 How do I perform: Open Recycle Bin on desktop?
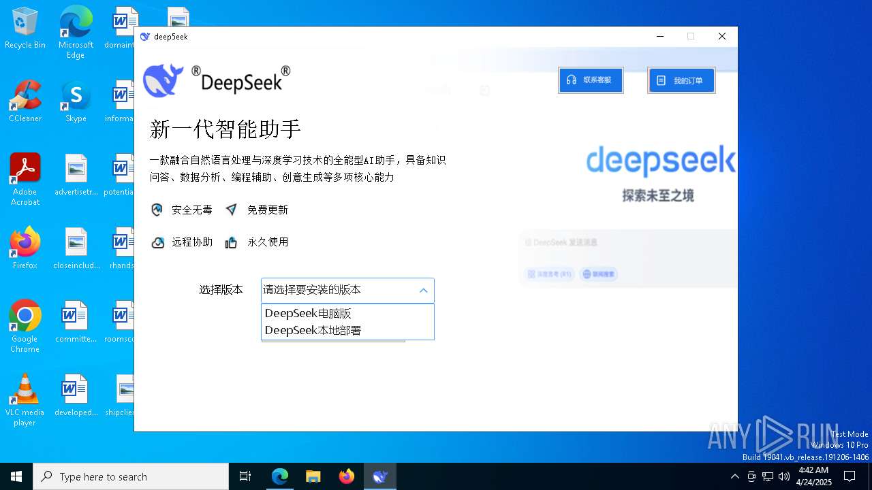coord(25,29)
